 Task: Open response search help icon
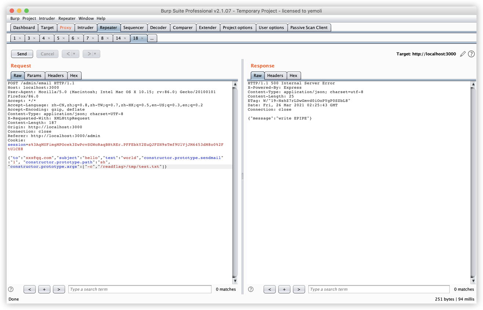(251, 289)
